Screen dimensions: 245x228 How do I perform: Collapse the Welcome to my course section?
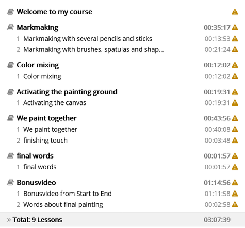54,12
